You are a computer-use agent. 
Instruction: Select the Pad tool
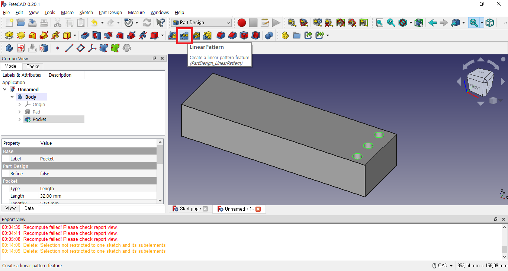click(x=9, y=36)
